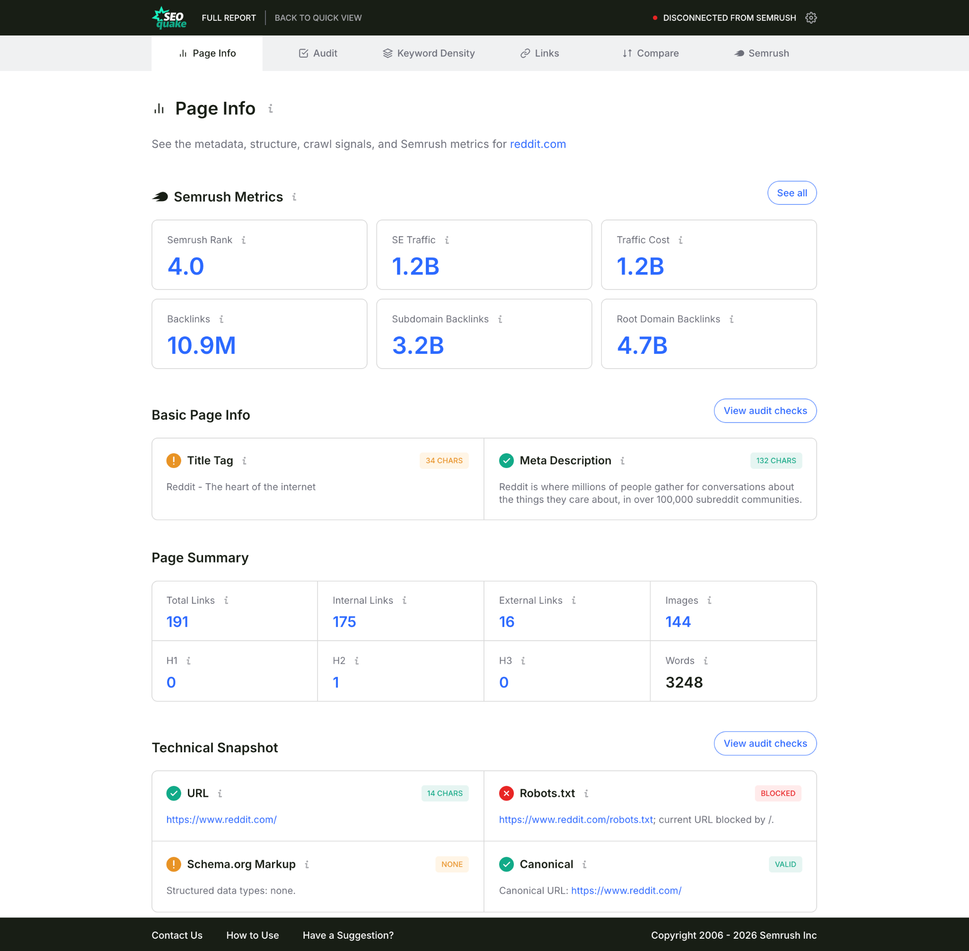
Task: Click green check icon on Meta Description
Action: [506, 460]
